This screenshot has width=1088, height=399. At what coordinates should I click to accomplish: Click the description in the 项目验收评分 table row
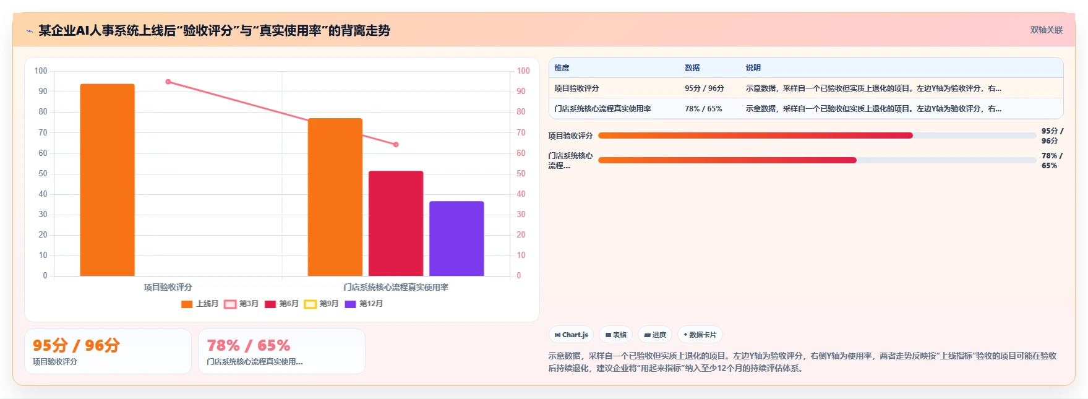tap(873, 88)
